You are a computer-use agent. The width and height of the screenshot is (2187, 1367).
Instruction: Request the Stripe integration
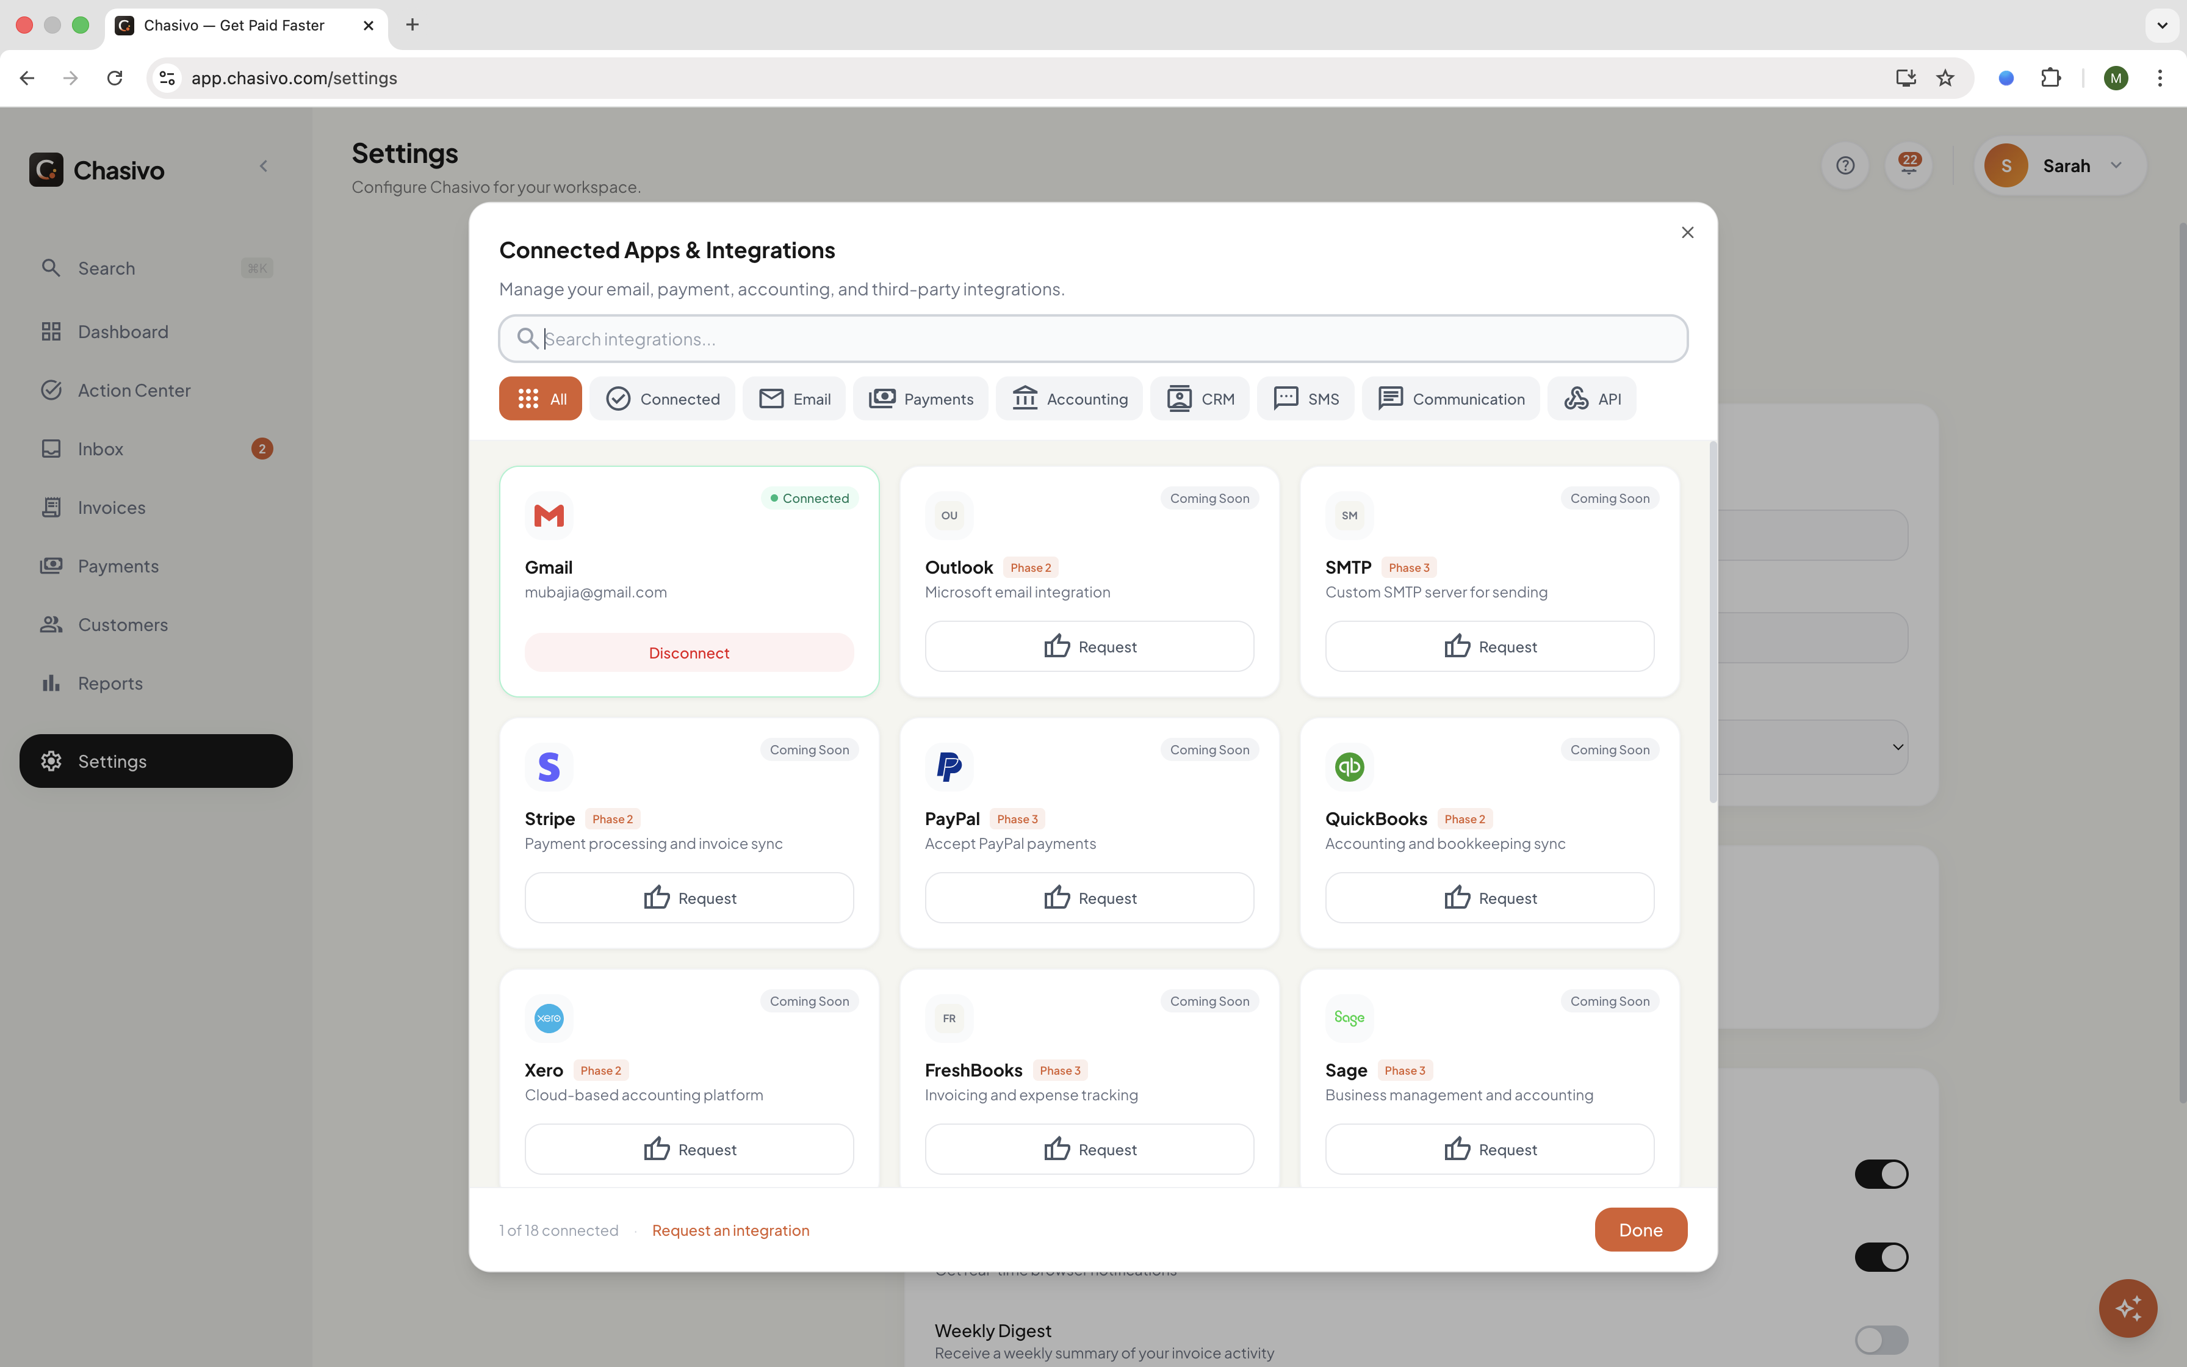[x=690, y=898]
